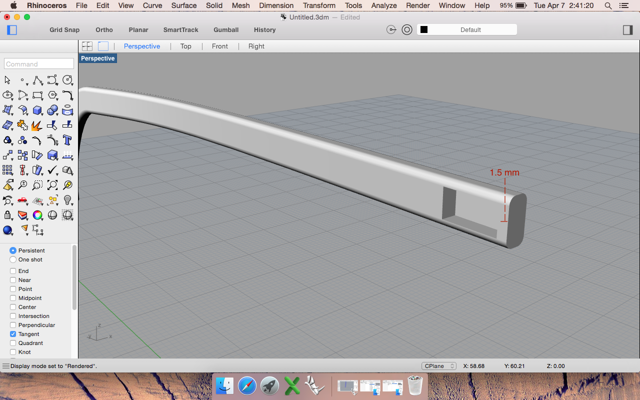This screenshot has height=400, width=640.
Task: Enable Gumball from the top toolbar
Action: 226,30
